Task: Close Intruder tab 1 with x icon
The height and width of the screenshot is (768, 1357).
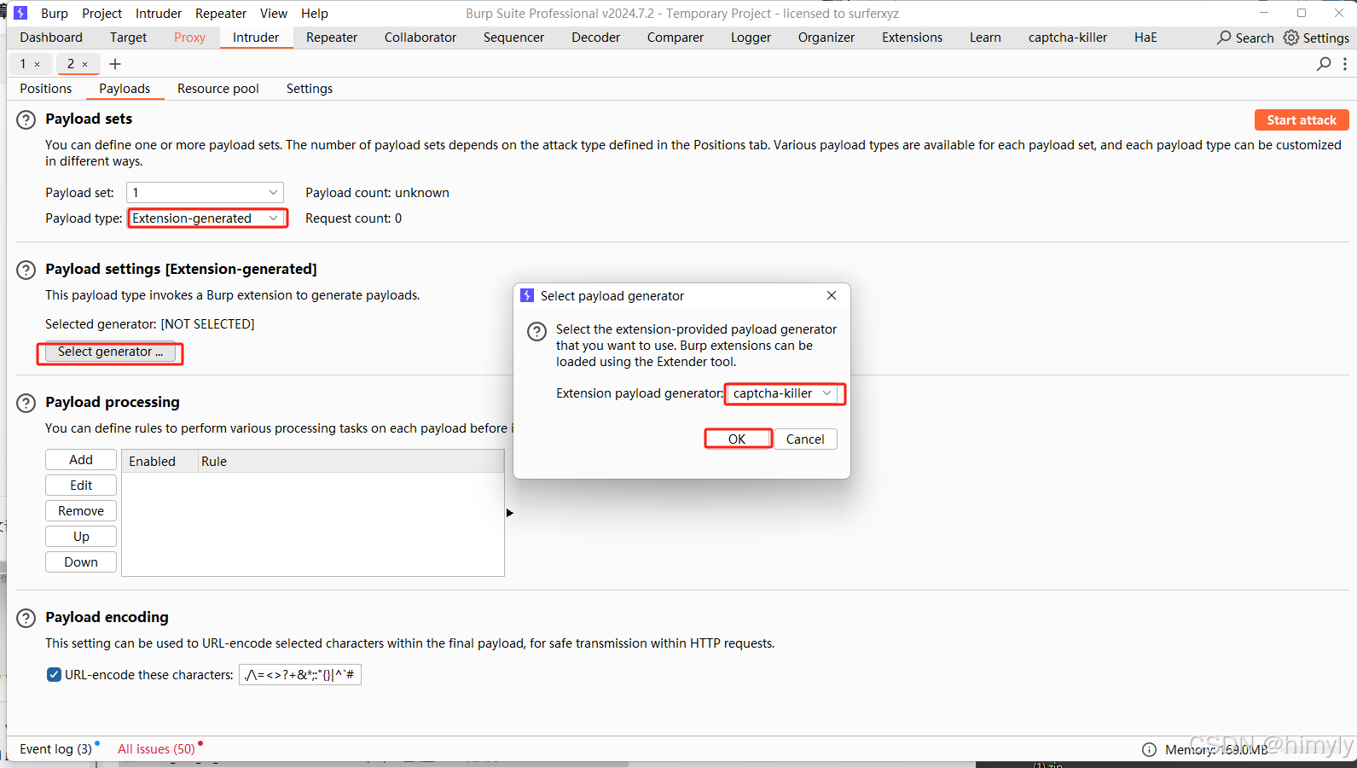Action: [x=37, y=64]
